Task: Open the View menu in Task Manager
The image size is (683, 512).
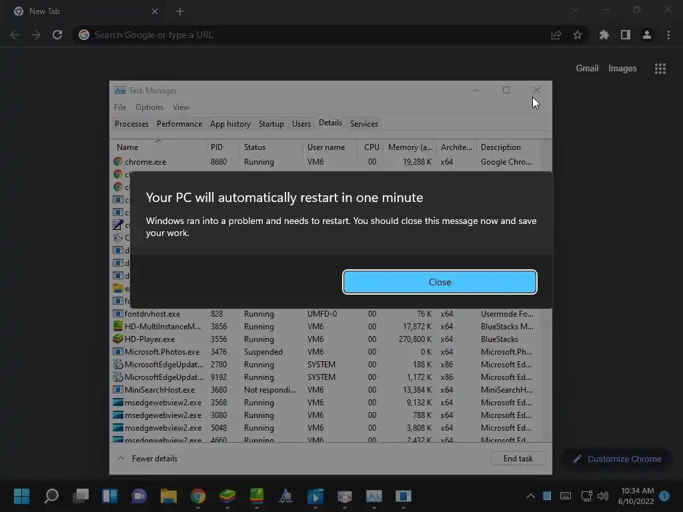Action: pos(181,107)
